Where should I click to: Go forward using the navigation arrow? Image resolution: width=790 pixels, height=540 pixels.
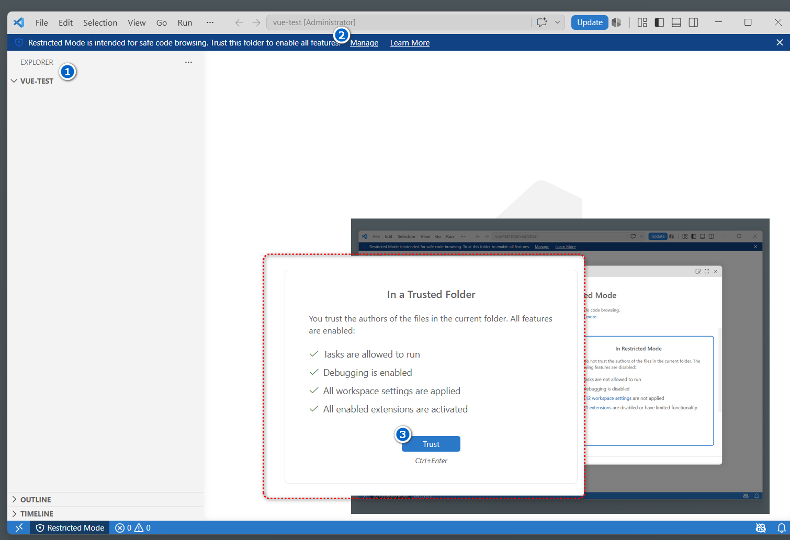coord(256,22)
